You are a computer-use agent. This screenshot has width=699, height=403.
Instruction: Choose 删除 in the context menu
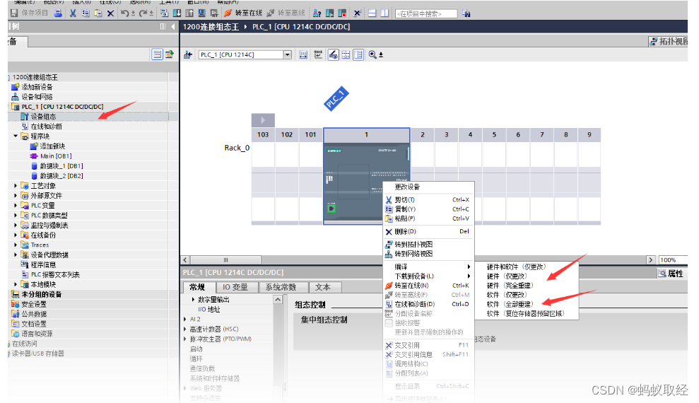pyautogui.click(x=428, y=231)
